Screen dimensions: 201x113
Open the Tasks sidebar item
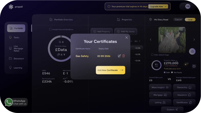point(16,37)
